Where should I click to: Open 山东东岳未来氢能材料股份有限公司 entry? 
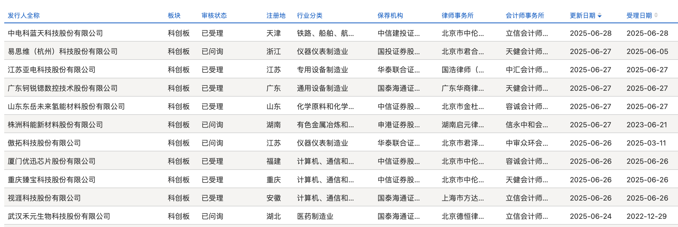(66, 107)
